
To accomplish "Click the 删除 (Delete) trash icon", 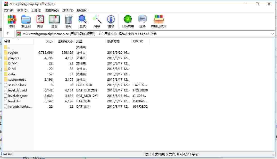I will (x=68, y=19).
